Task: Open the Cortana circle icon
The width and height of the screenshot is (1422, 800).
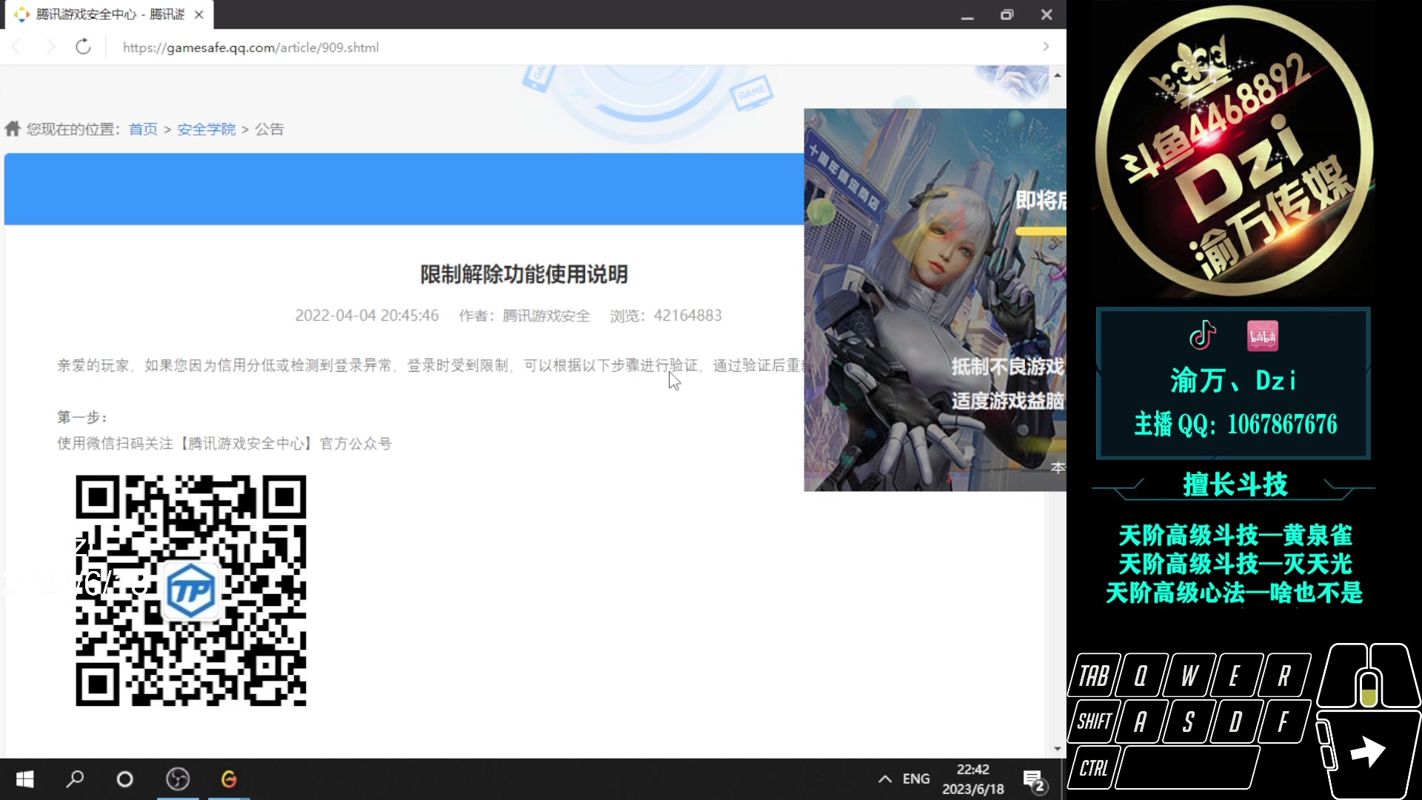Action: click(125, 779)
